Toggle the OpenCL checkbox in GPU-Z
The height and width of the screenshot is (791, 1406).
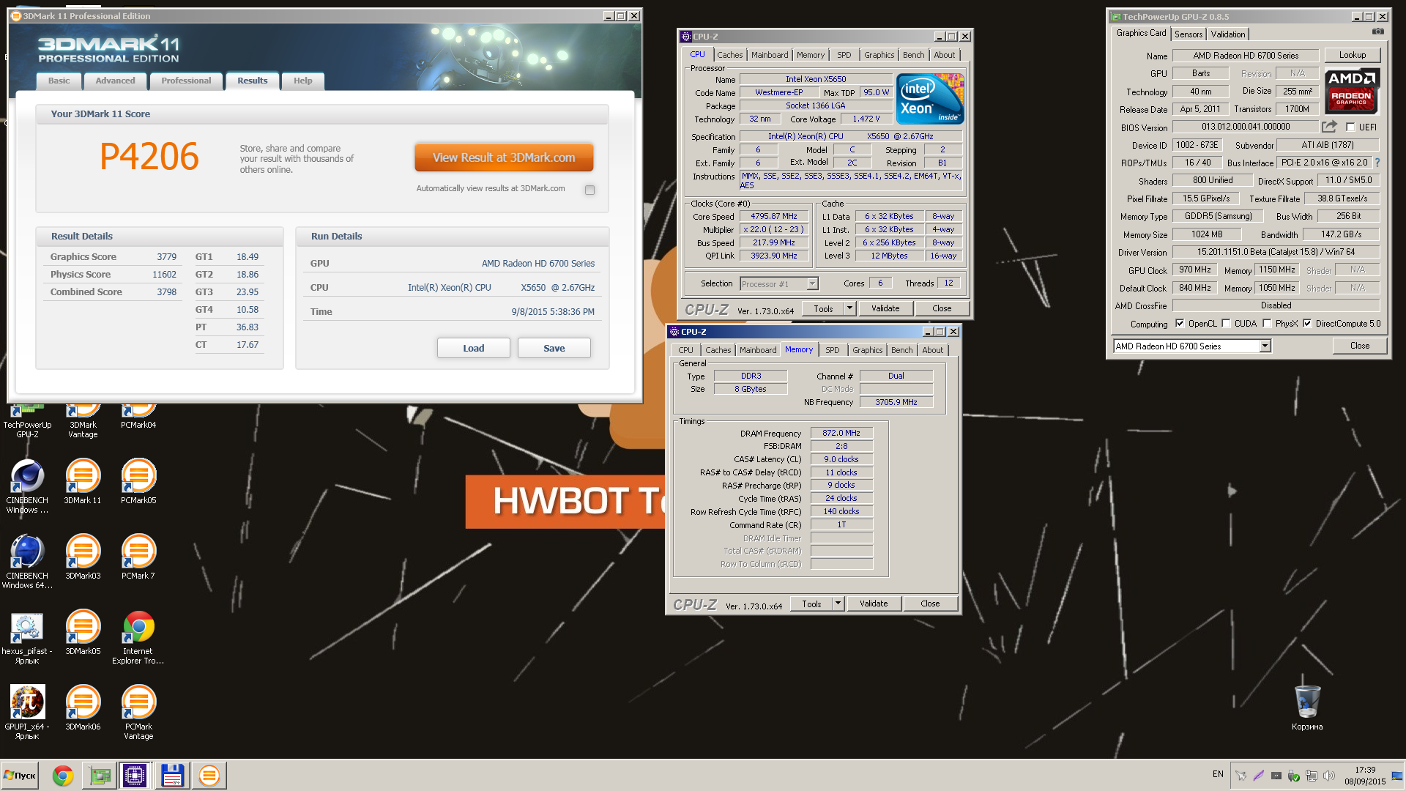1180,323
